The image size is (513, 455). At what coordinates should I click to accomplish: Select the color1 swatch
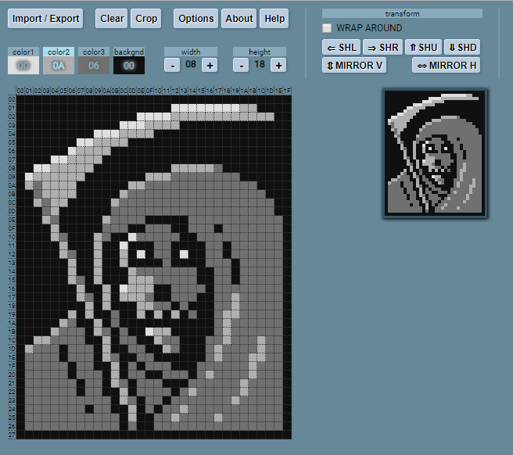tap(23, 66)
